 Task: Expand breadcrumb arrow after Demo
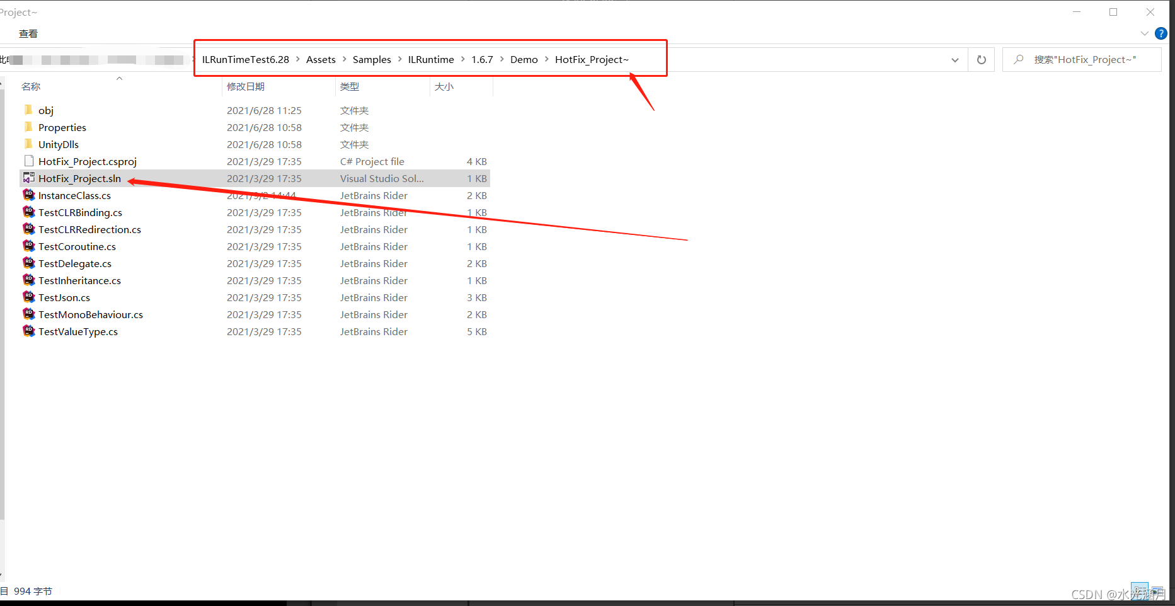(547, 59)
